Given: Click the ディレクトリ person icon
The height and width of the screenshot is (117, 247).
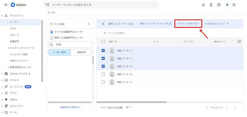Looking at the screenshot, I should 6,15.
